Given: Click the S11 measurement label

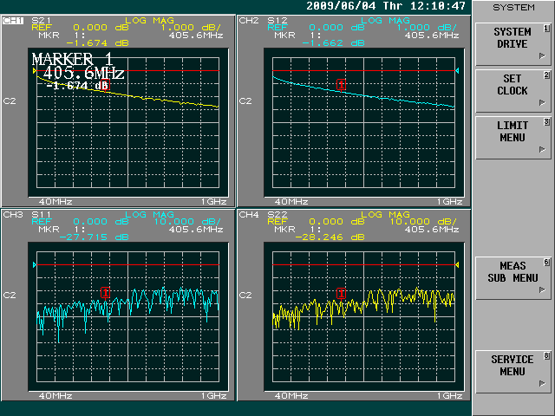Looking at the screenshot, I should click(42, 215).
